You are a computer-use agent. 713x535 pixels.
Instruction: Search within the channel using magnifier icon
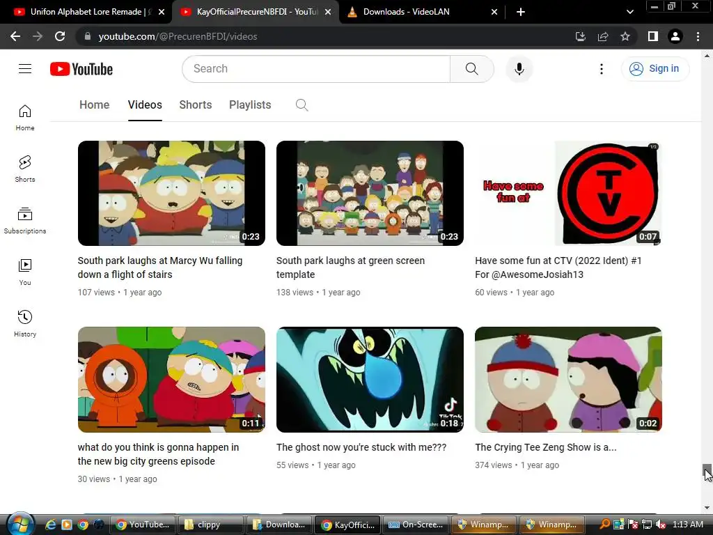pos(301,105)
